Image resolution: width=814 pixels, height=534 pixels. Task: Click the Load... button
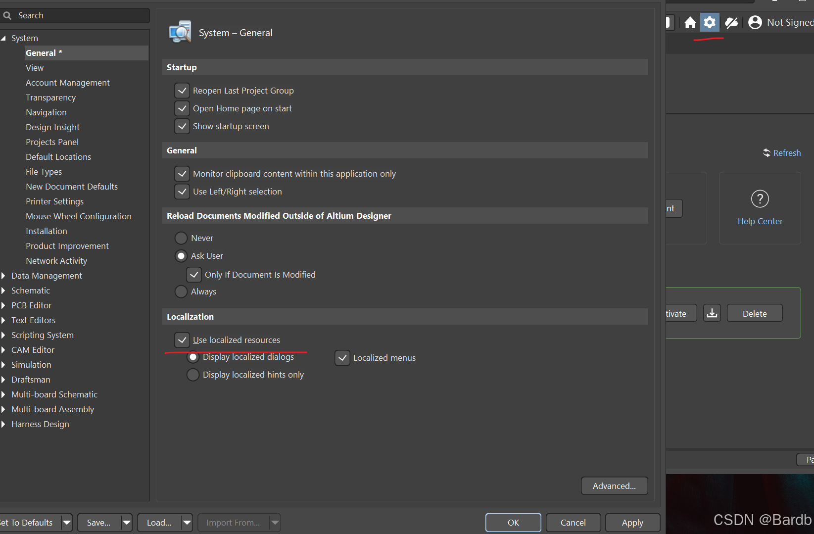[159, 523]
